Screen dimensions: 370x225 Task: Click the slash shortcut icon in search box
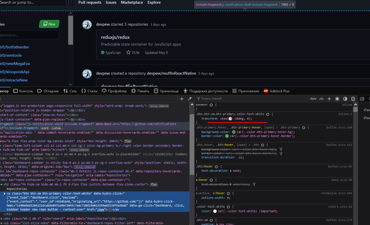click(69, 2)
